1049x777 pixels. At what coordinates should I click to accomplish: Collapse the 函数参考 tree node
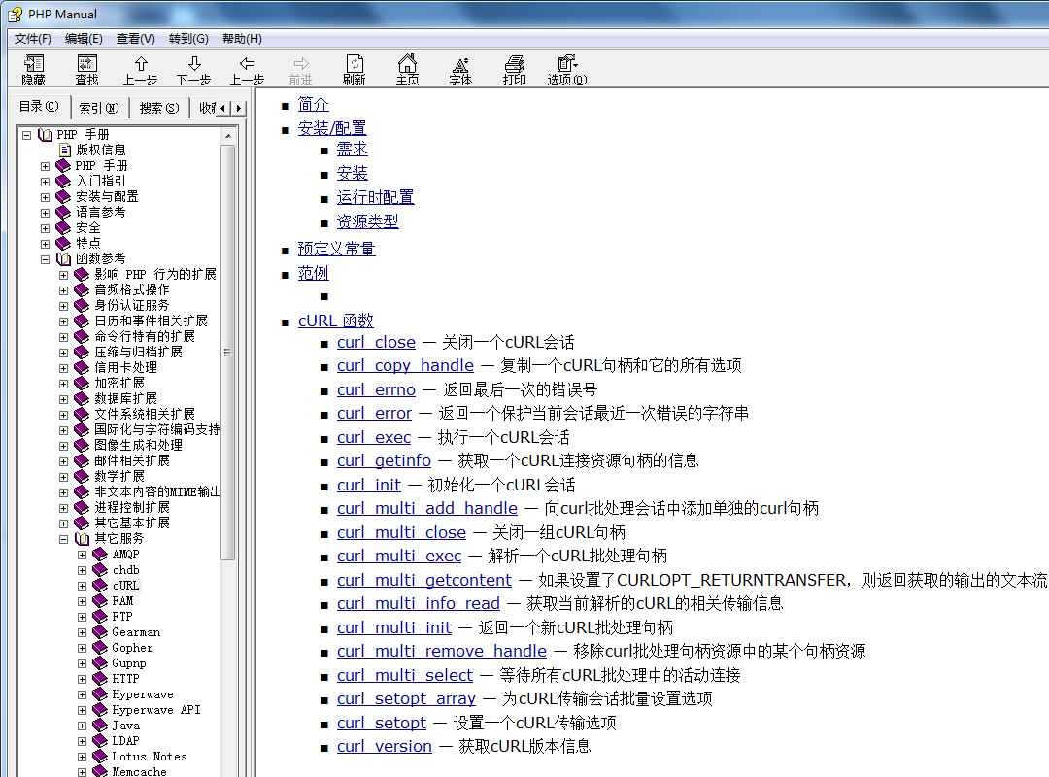(x=45, y=259)
